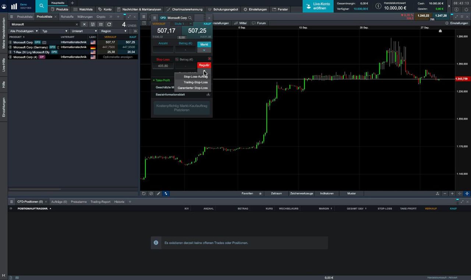Screen dimensions: 471x280
Task: Toggle crosshair mode icon under chart
Action: pyautogui.click(x=460, y=193)
